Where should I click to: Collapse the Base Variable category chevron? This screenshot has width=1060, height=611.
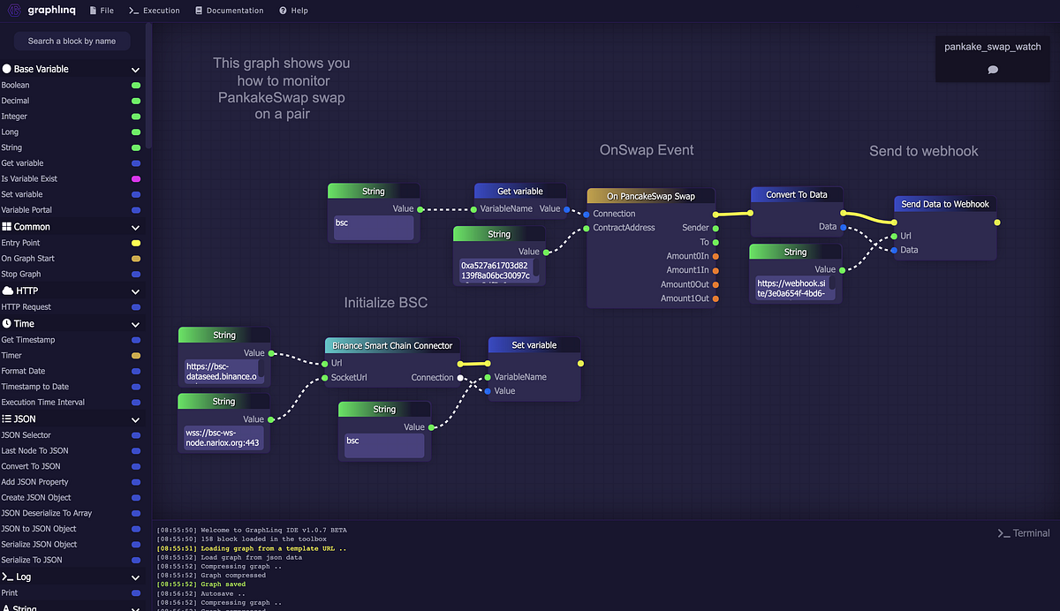tap(135, 69)
